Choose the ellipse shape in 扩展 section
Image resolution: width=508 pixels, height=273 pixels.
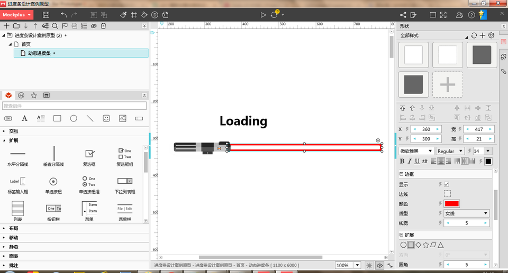(x=403, y=245)
